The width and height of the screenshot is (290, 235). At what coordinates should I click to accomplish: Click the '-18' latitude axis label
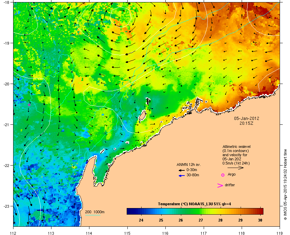pyautogui.click(x=6, y=2)
